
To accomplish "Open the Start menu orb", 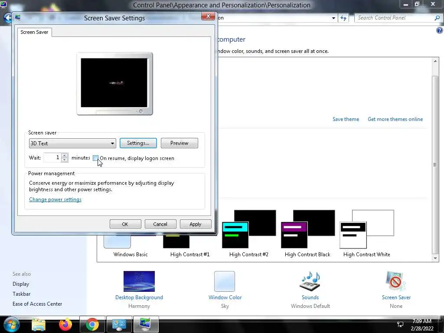I will click(x=11, y=324).
